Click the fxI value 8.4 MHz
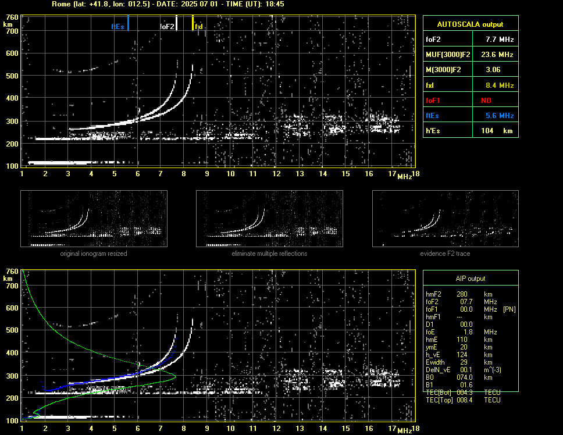563x435 pixels. coord(500,85)
